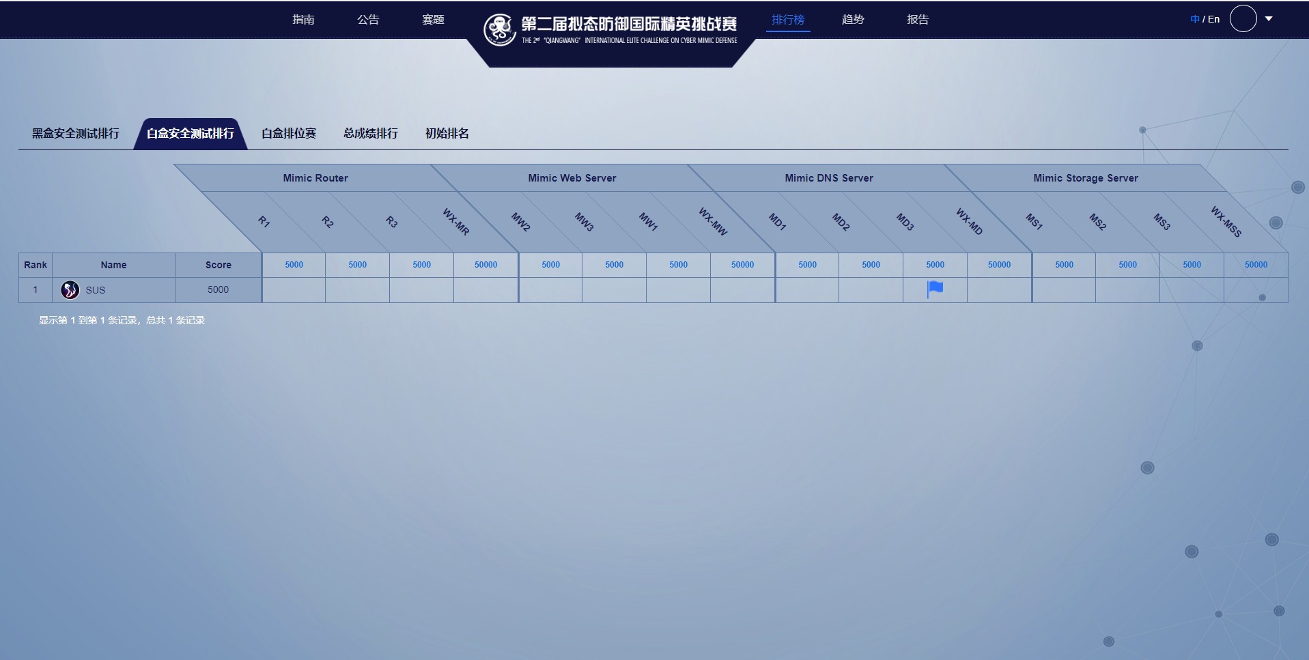Click the 5000 points value under R1

tap(294, 265)
